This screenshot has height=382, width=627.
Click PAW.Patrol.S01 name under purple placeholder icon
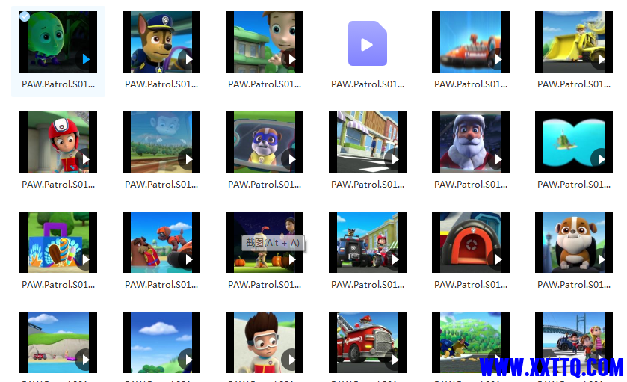(x=368, y=84)
